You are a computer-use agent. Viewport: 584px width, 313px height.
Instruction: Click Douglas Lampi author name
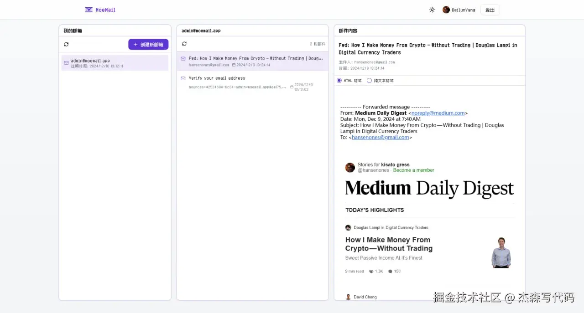coord(367,227)
